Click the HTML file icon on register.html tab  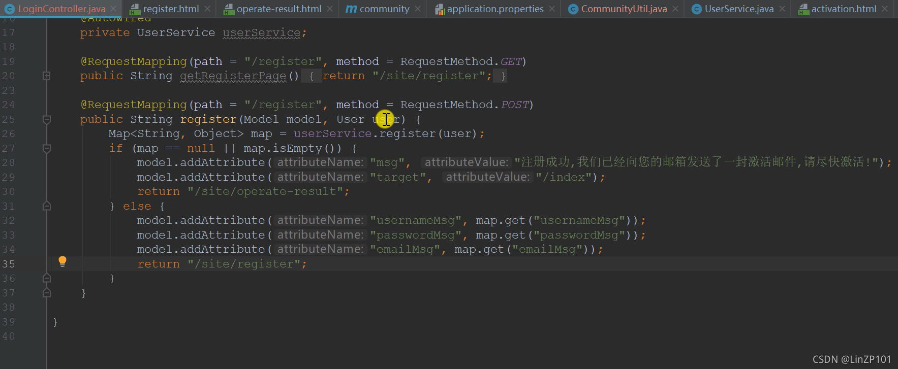pyautogui.click(x=135, y=9)
